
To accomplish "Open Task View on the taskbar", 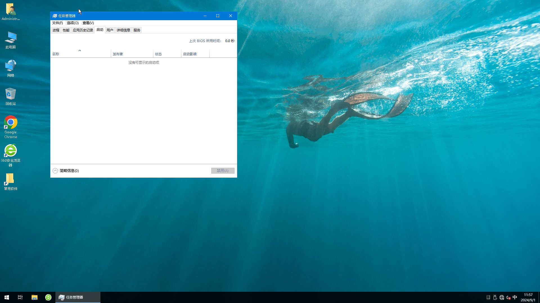I will click(20, 297).
